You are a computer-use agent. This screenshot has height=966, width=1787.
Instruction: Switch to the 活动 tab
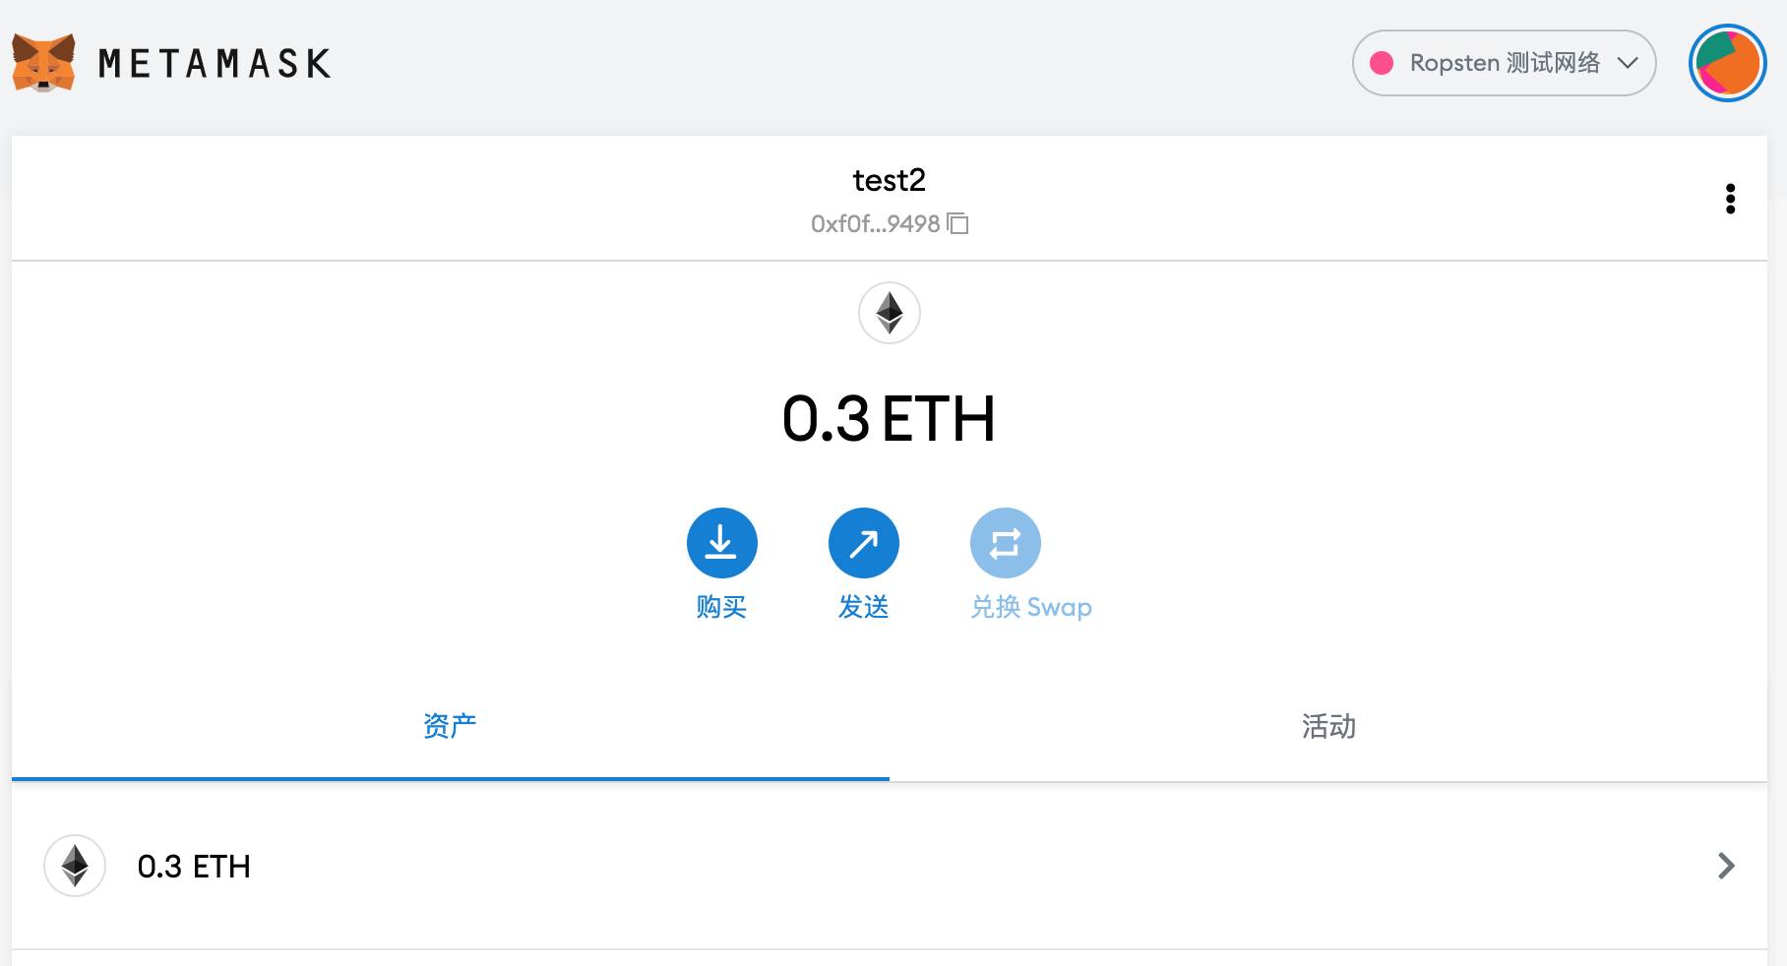pos(1327,728)
